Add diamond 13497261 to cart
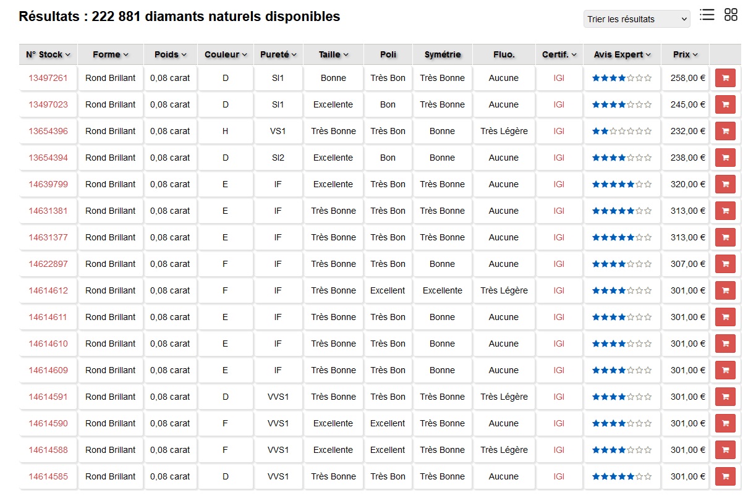 pyautogui.click(x=724, y=78)
